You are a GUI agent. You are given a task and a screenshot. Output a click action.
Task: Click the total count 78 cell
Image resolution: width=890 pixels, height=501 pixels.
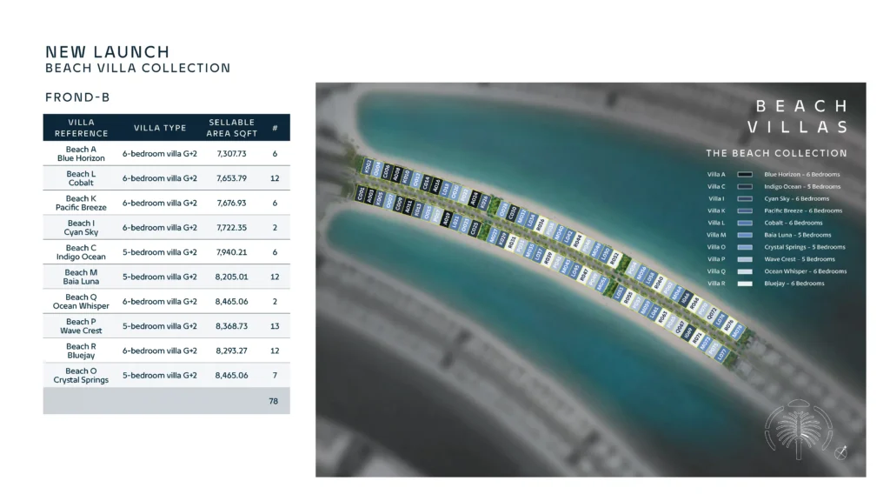[274, 401]
